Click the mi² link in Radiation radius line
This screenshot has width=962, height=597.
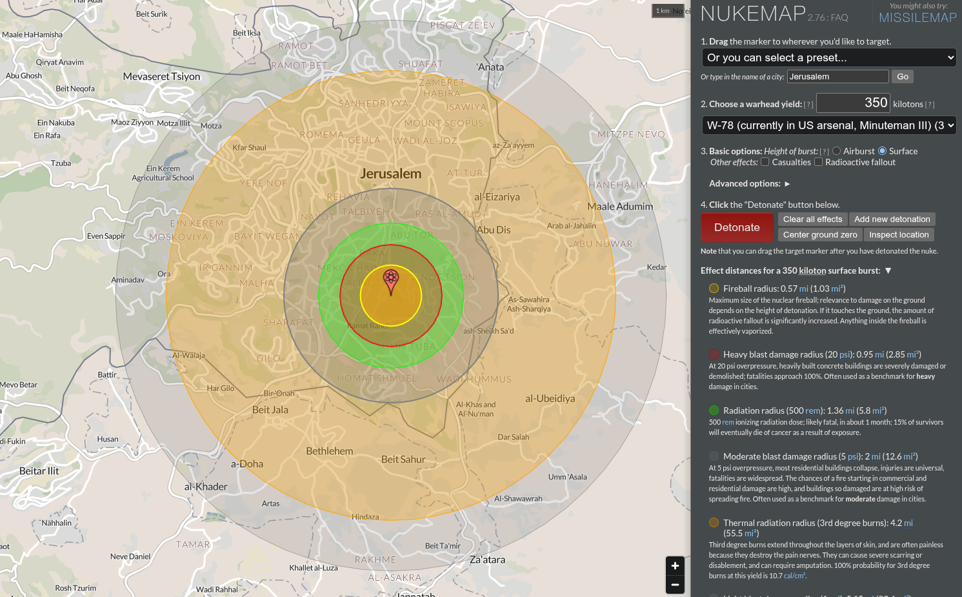[x=877, y=410]
